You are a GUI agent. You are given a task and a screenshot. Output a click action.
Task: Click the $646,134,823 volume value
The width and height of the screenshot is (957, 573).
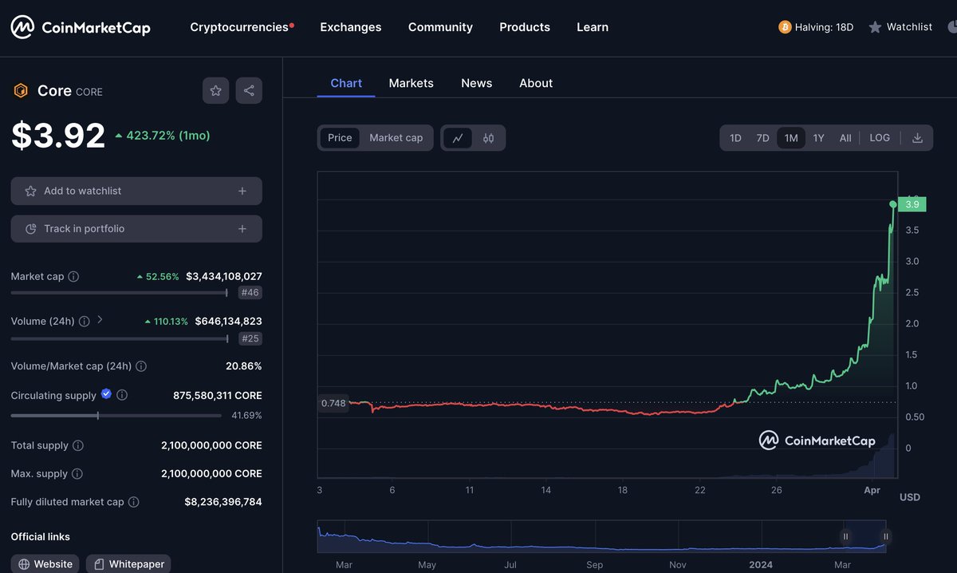pyautogui.click(x=228, y=321)
